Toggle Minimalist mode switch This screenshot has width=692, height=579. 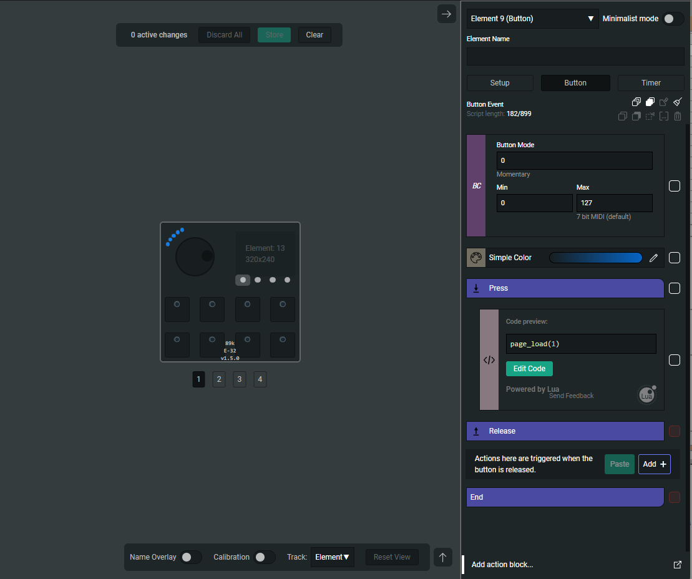coord(673,19)
